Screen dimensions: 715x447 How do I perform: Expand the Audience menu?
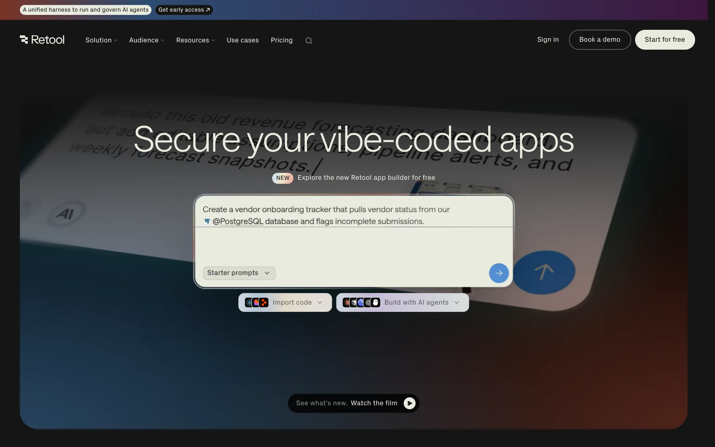tap(147, 40)
